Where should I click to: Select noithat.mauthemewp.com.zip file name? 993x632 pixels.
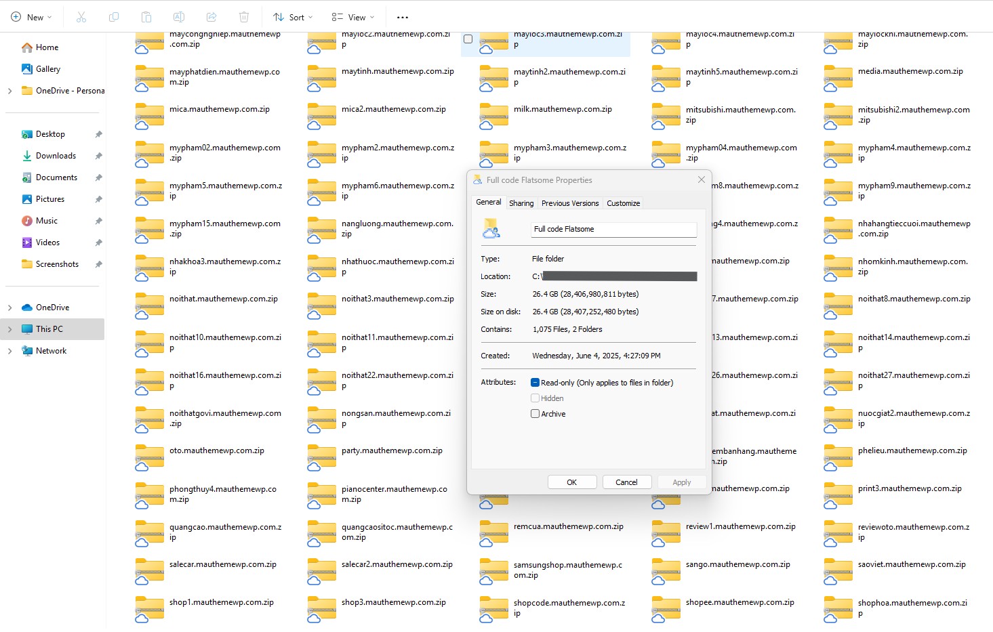click(224, 299)
